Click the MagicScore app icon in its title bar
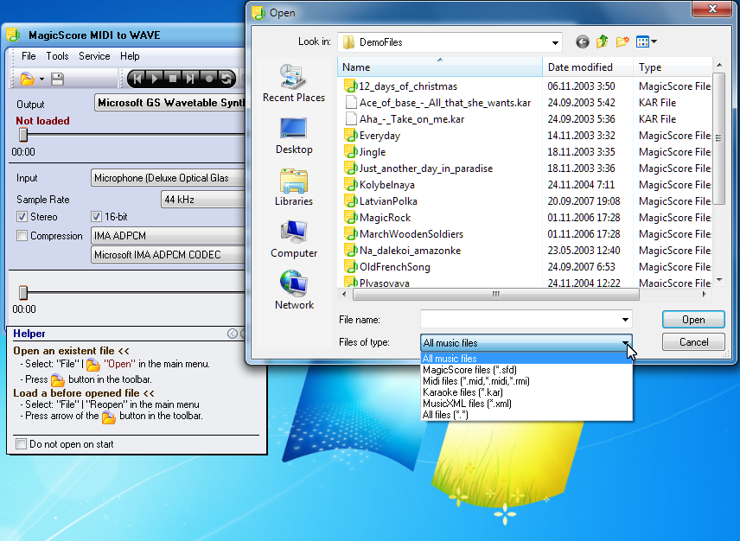 point(13,35)
